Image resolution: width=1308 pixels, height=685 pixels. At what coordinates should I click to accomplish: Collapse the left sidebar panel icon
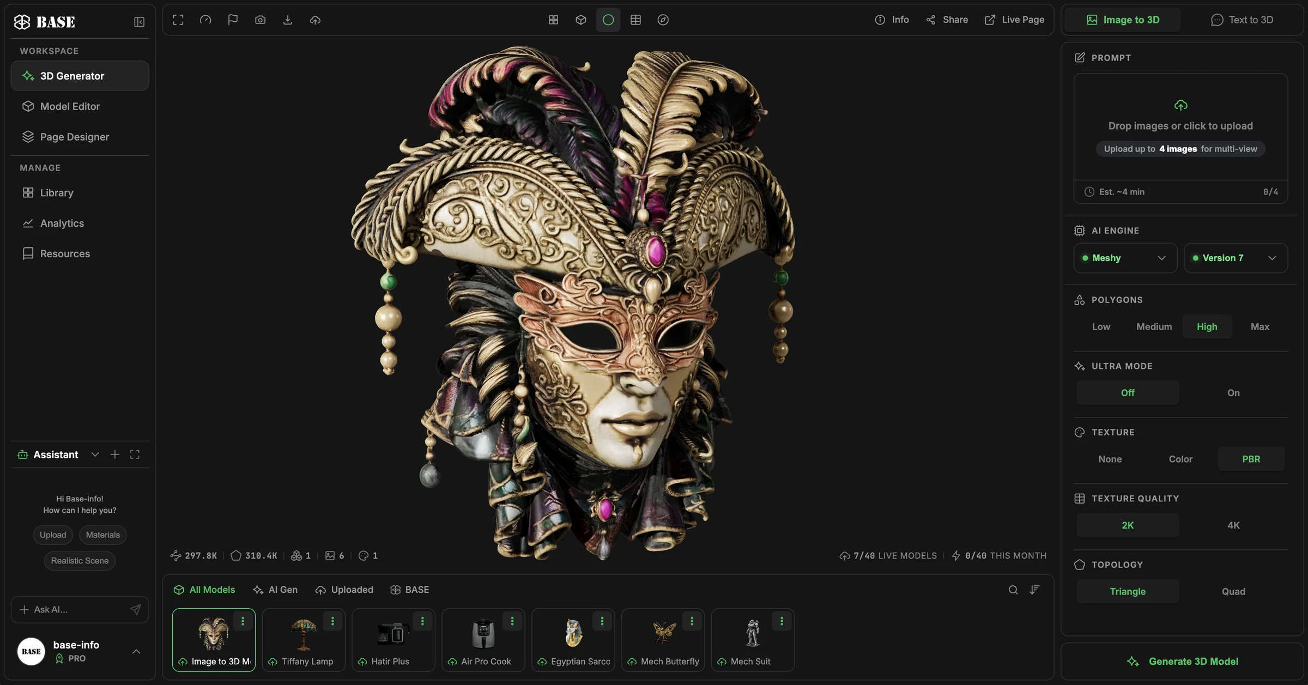tap(139, 22)
